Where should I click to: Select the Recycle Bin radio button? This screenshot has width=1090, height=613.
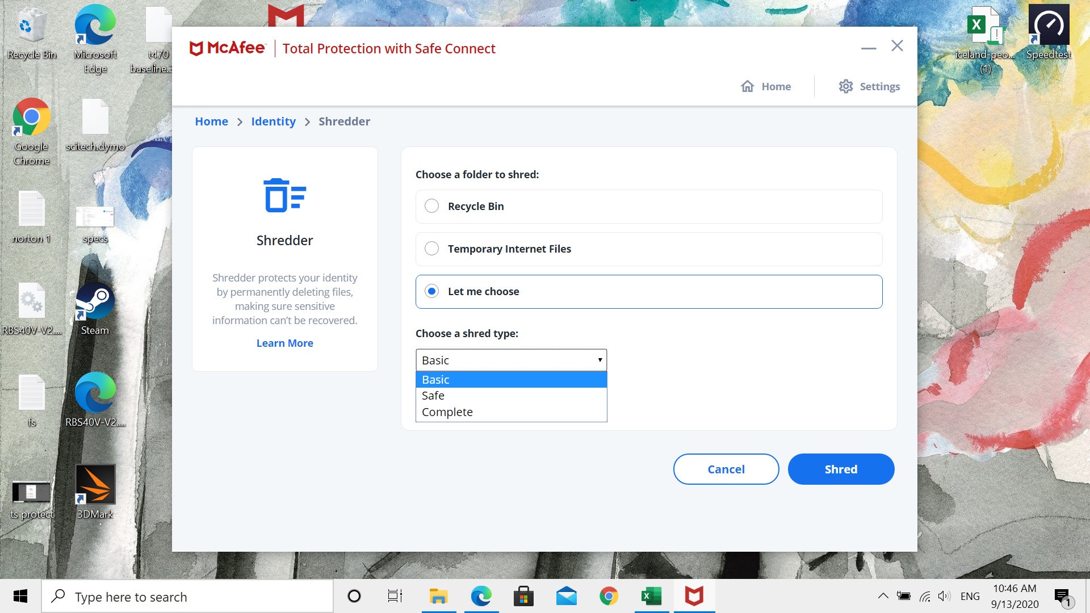(432, 206)
